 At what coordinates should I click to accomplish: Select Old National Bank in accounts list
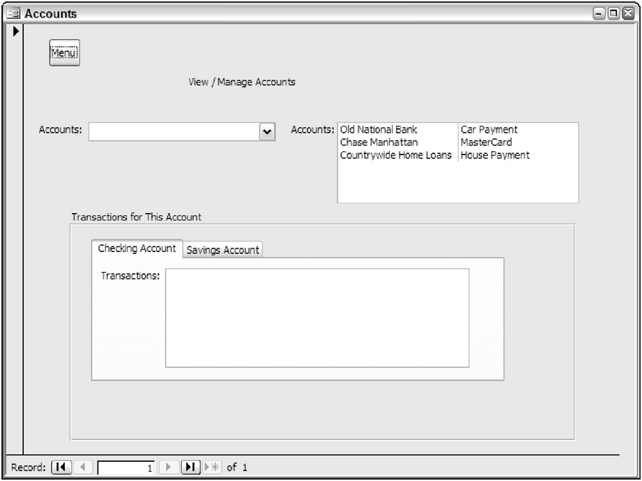[x=379, y=130]
